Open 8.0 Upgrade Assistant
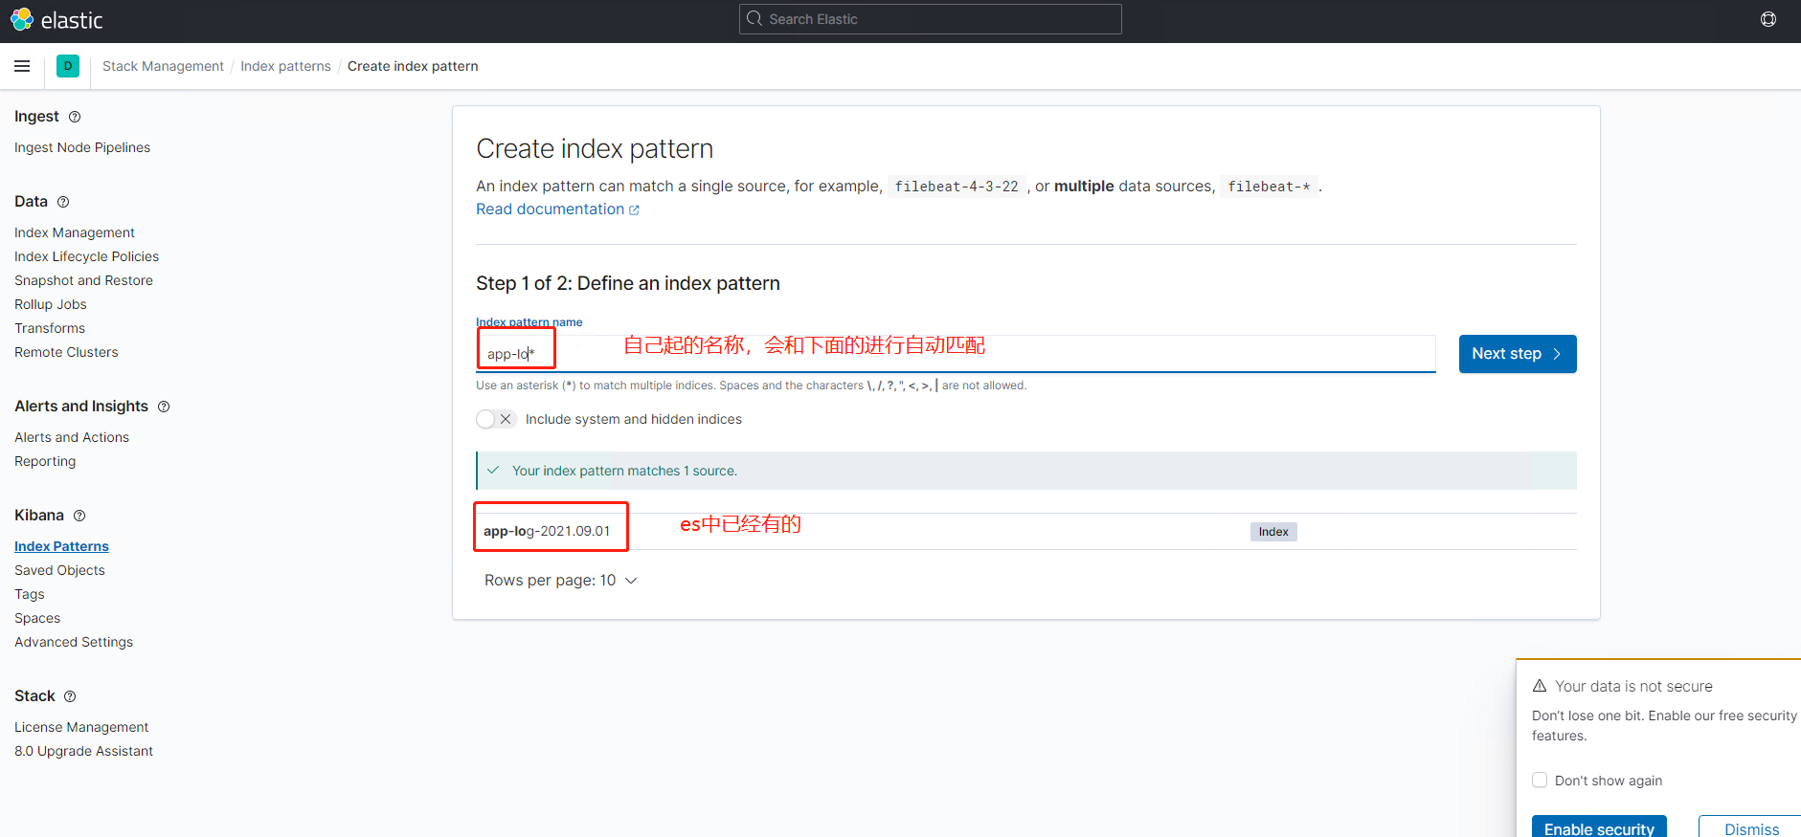The image size is (1801, 837). click(x=83, y=751)
